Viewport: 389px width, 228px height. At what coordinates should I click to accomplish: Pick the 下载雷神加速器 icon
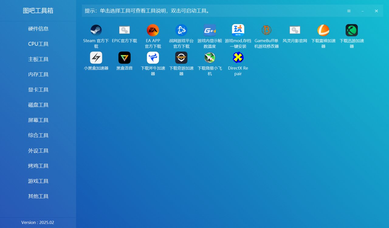(x=323, y=30)
